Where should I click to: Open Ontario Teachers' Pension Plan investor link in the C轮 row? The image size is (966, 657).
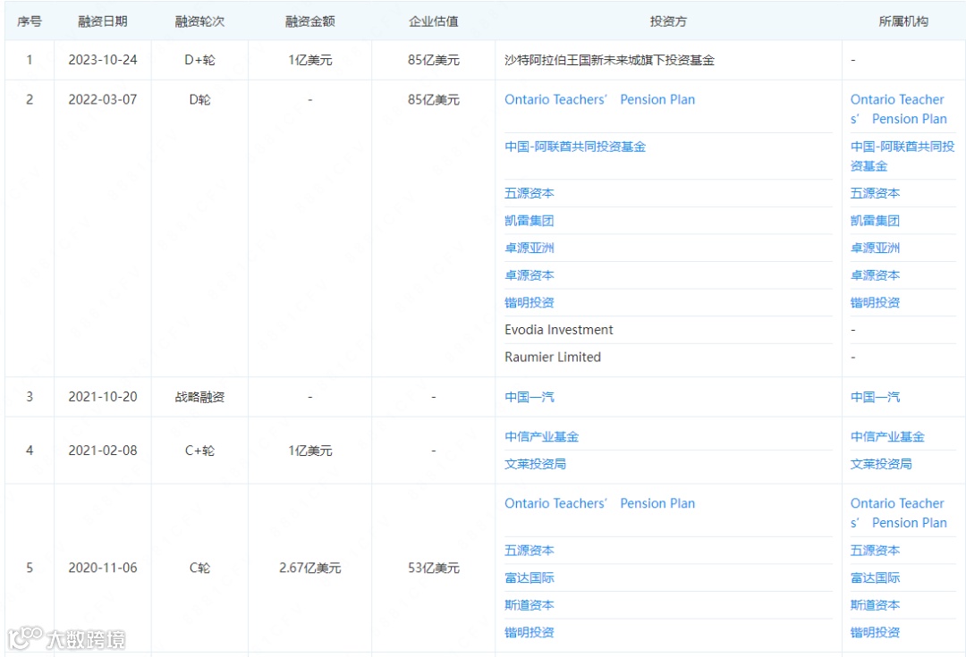pos(599,503)
